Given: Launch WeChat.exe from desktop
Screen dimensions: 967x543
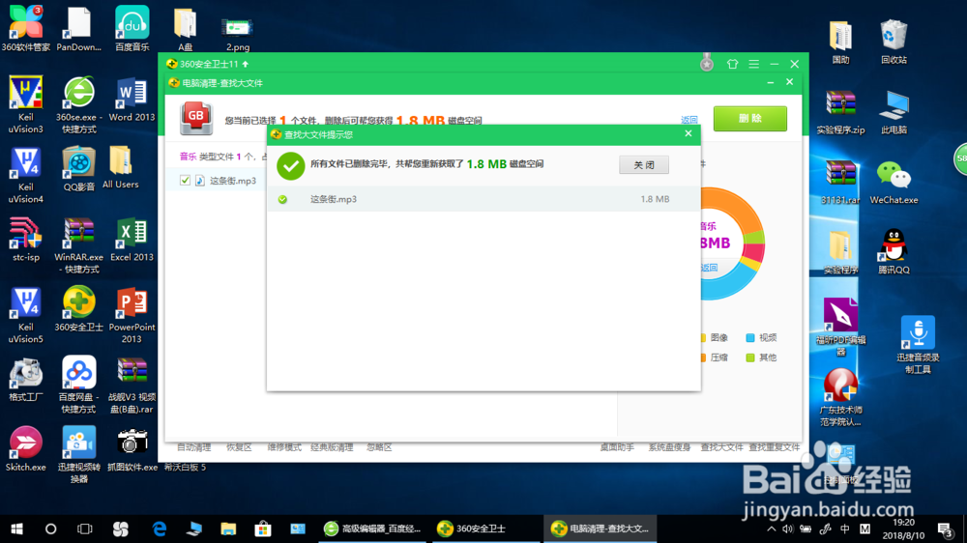Looking at the screenshot, I should click(894, 183).
